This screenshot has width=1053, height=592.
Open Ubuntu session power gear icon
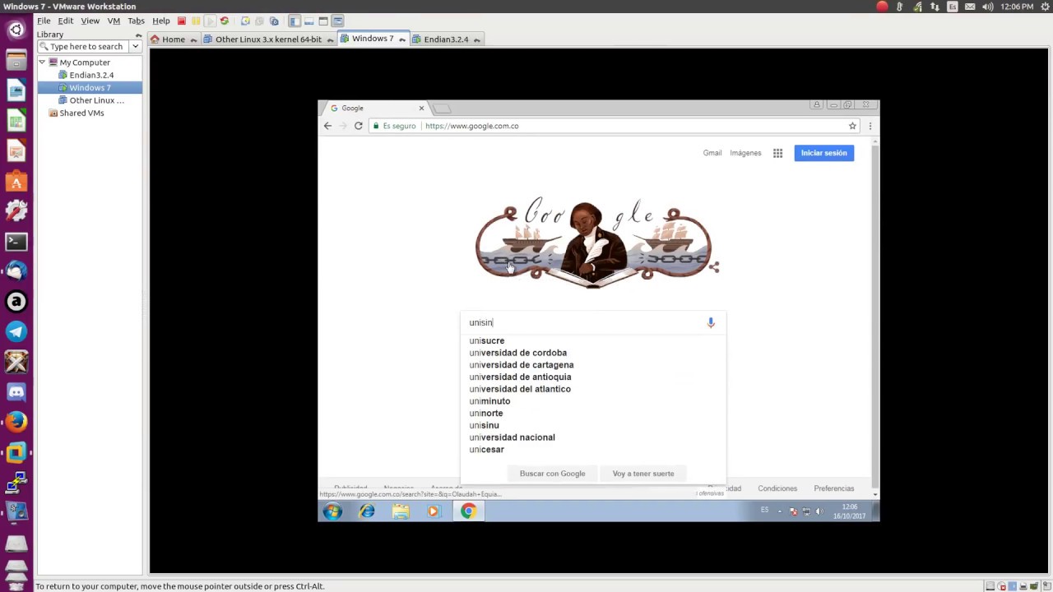[1045, 7]
